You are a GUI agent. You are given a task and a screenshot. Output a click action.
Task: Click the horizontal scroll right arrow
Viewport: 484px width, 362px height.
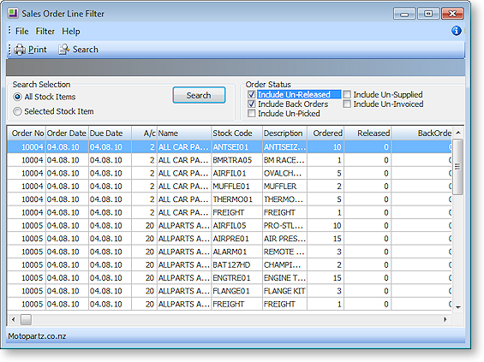pyautogui.click(x=445, y=319)
